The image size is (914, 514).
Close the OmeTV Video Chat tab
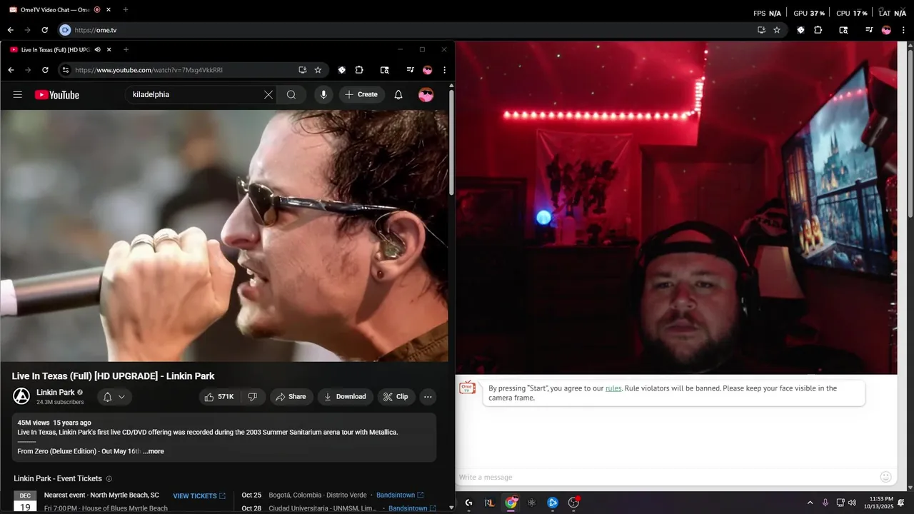pyautogui.click(x=108, y=9)
